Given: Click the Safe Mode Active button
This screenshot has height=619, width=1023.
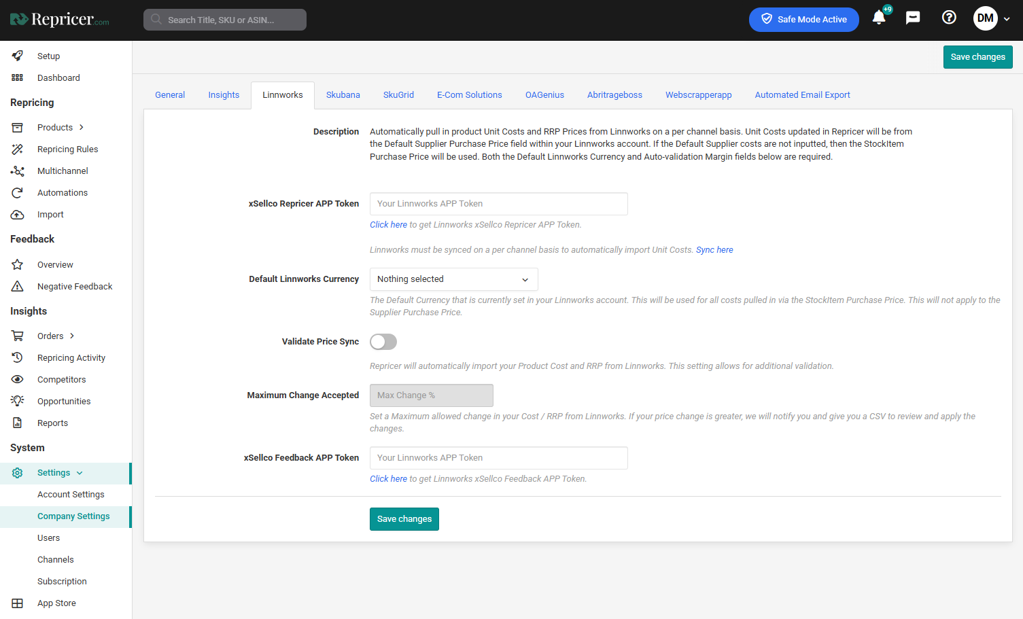Looking at the screenshot, I should coord(804,19).
